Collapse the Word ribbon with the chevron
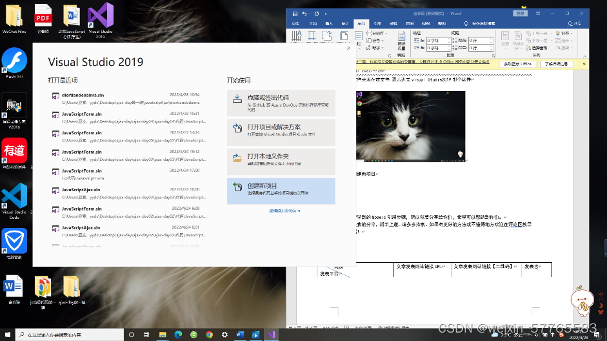Viewport: 607px width, 341px height. coord(584,56)
